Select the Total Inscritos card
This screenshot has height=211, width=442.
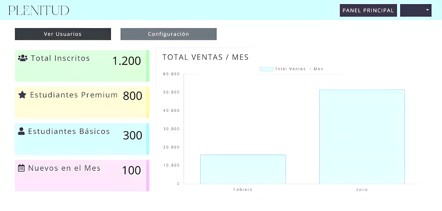coord(81,66)
